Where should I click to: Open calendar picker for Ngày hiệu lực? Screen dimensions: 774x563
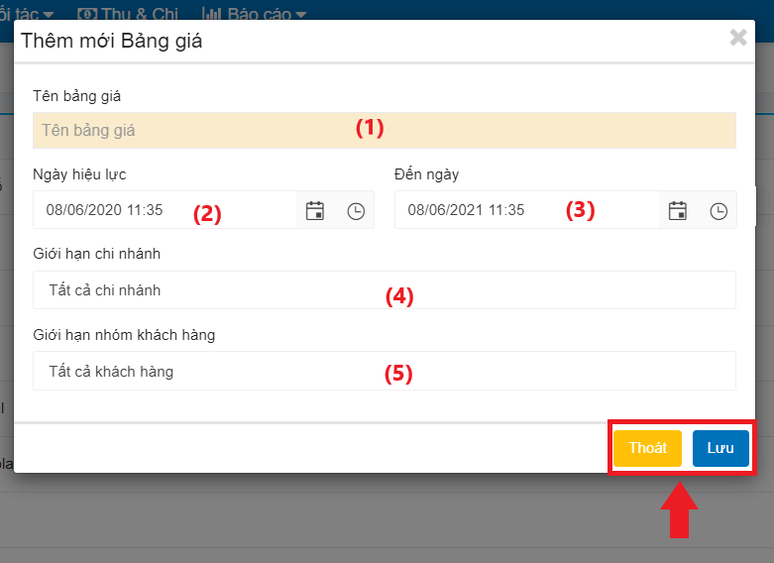point(315,210)
